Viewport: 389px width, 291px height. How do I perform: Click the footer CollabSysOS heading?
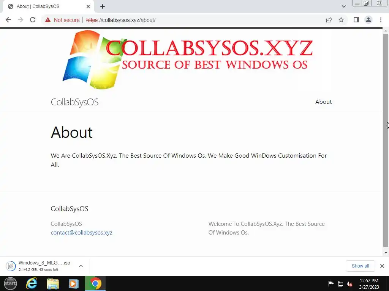(70, 209)
